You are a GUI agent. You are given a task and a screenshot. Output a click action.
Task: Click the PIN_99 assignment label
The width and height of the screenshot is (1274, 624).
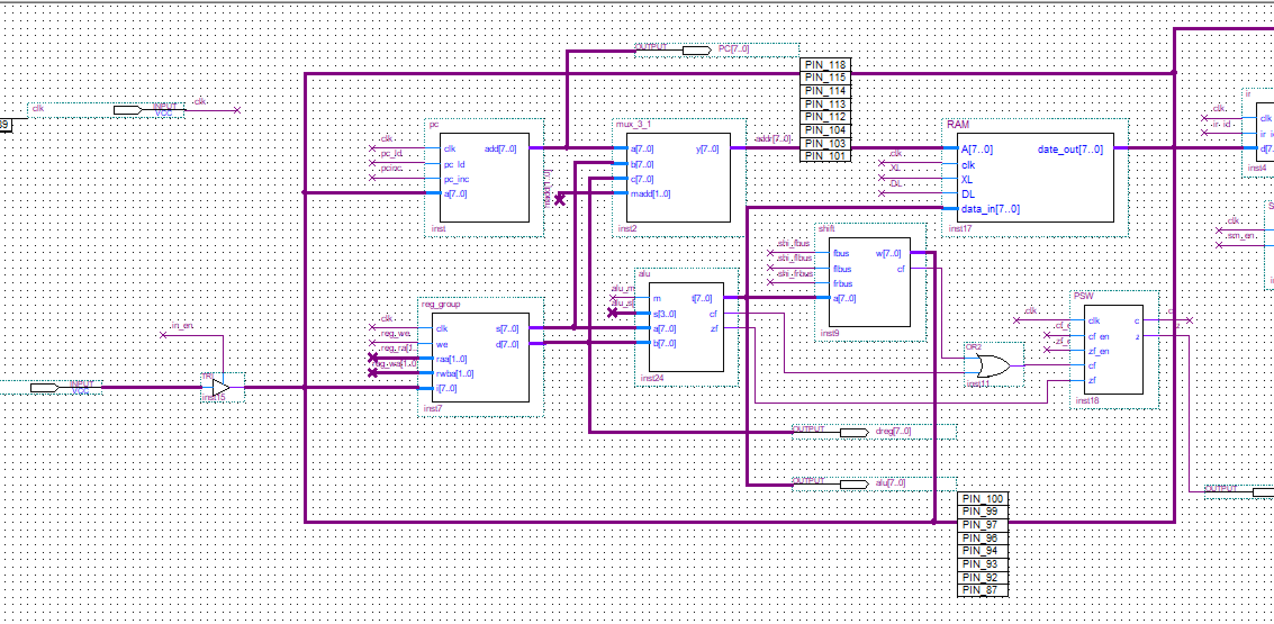pyautogui.click(x=982, y=512)
